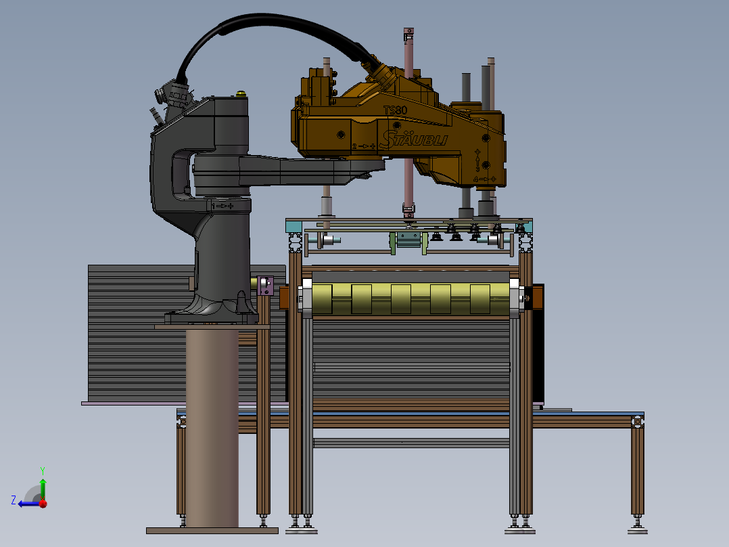Select the "TS80" label on the robot arm
This screenshot has height=547, width=729.
click(395, 110)
